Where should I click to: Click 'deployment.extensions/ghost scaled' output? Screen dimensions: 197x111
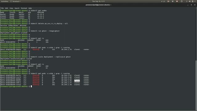(16, 59)
